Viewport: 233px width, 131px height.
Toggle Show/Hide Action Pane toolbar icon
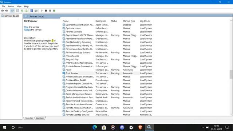pos(36,11)
